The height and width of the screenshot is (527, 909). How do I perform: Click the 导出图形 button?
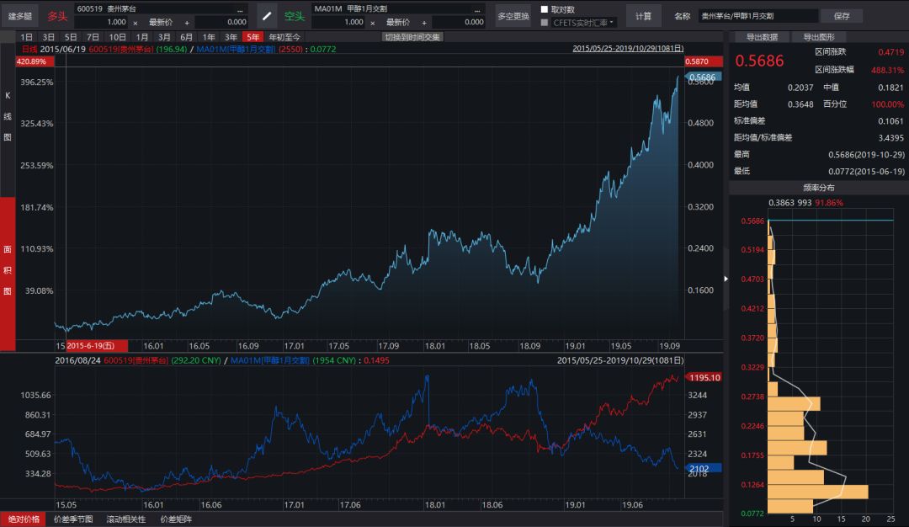pos(819,37)
